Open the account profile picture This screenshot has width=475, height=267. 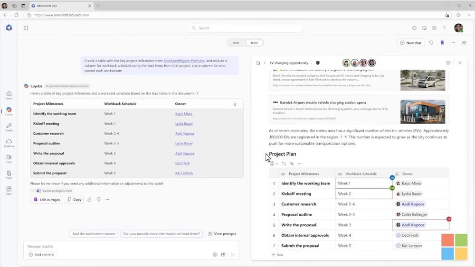click(x=458, y=28)
